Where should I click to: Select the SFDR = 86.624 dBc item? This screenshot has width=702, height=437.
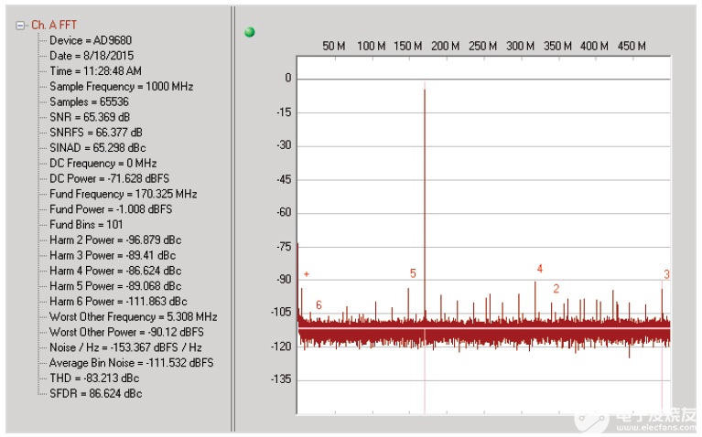pos(95,394)
